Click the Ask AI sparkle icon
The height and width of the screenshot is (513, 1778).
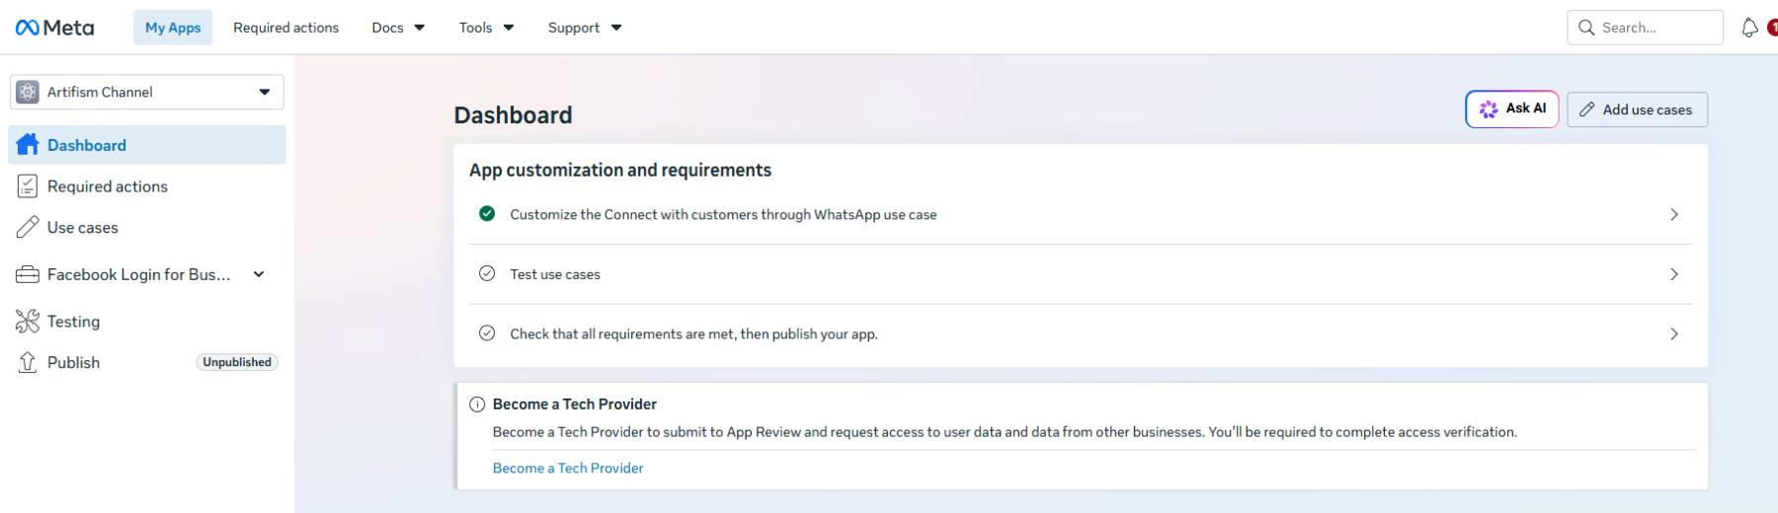coord(1488,110)
